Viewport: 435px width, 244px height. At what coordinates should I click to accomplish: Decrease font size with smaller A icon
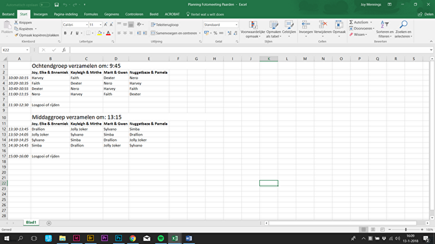click(x=111, y=24)
